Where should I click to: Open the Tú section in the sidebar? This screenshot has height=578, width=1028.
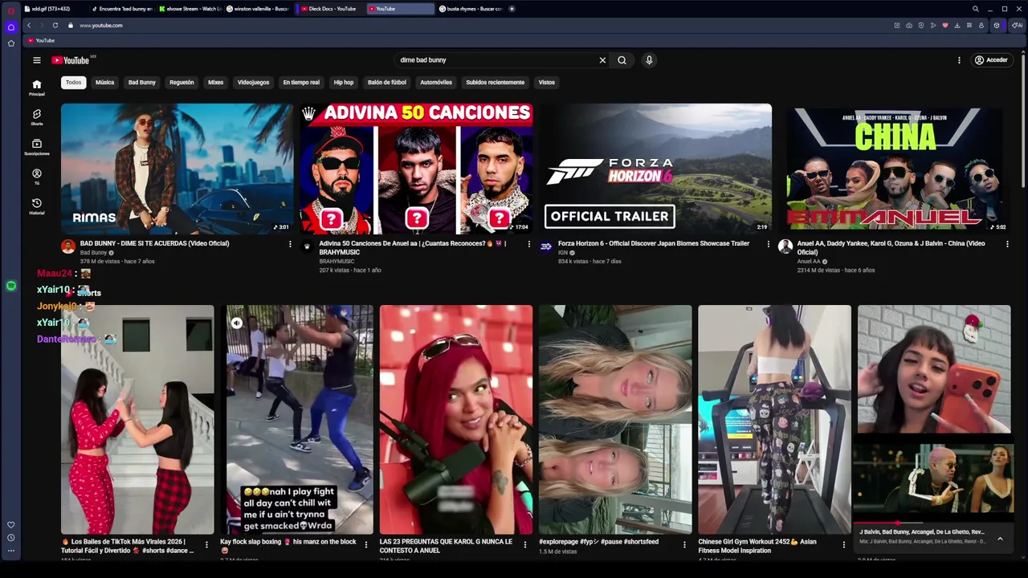click(36, 177)
